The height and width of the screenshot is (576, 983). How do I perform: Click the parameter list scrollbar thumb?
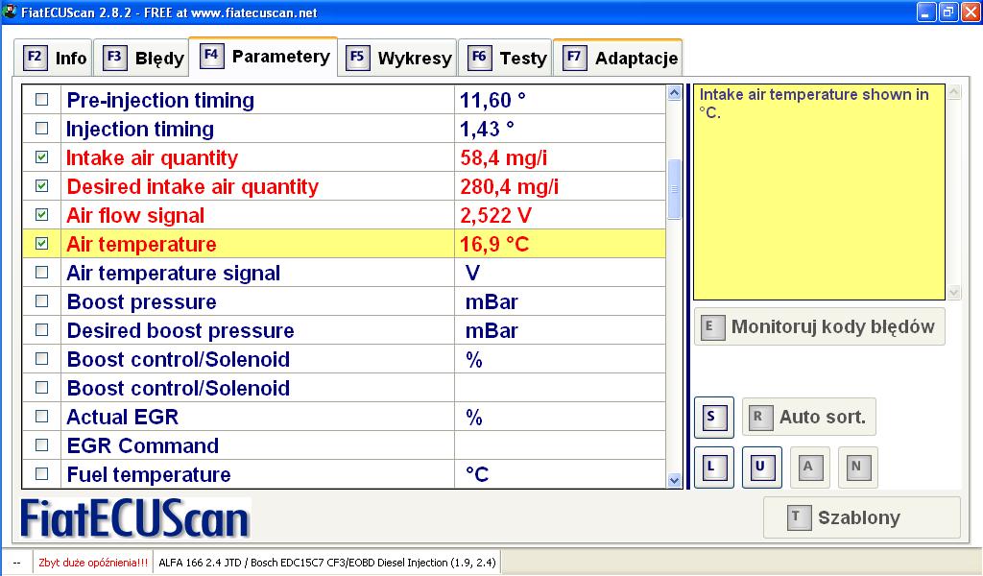(675, 189)
